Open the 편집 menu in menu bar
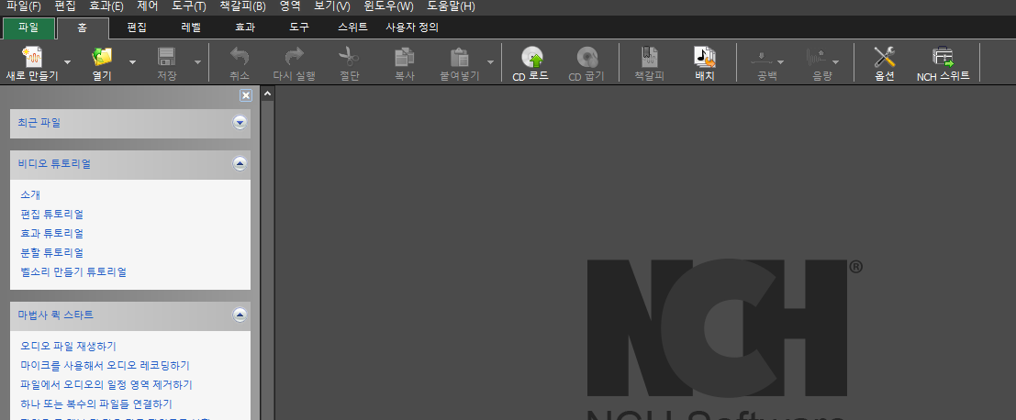Screen dimensions: 1016x420 tap(65, 6)
